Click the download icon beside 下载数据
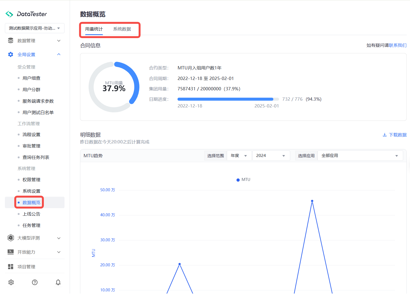The height and width of the screenshot is (296, 410). (x=385, y=135)
